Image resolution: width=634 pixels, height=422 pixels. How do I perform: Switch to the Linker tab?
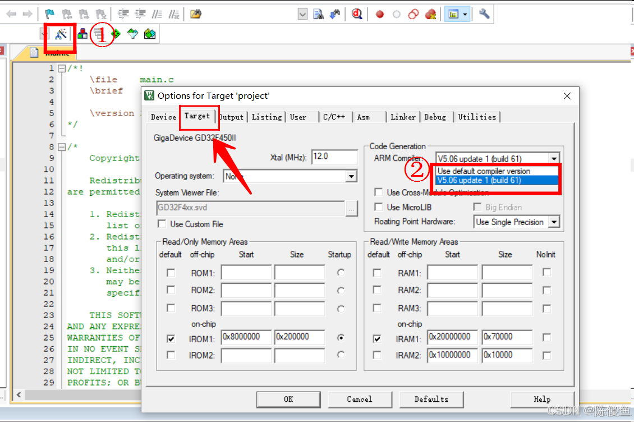tap(403, 117)
